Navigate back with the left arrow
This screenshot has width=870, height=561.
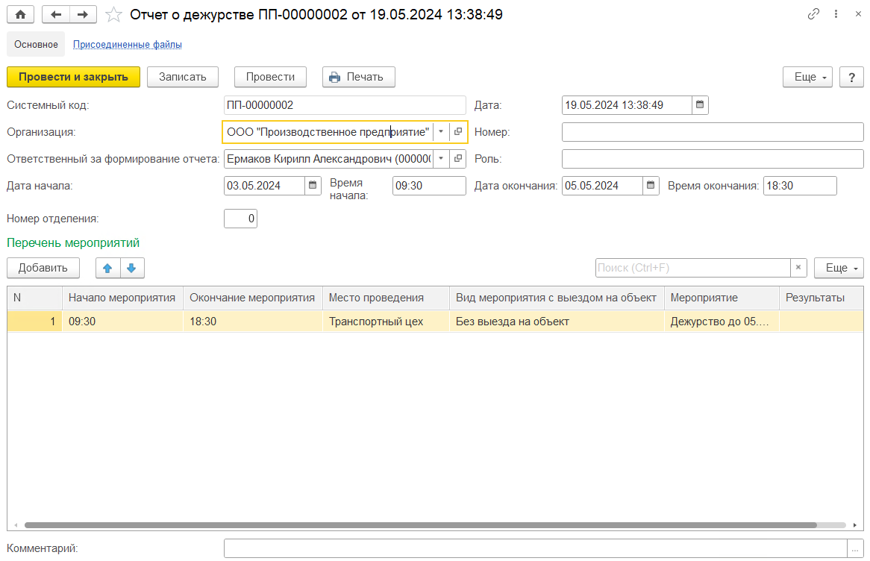[56, 14]
